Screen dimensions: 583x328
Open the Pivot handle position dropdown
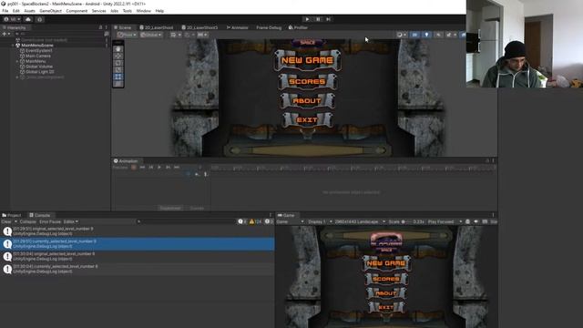(x=127, y=35)
